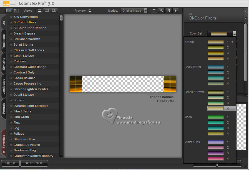Favorite star for Glamour Glow

(x=11, y=139)
